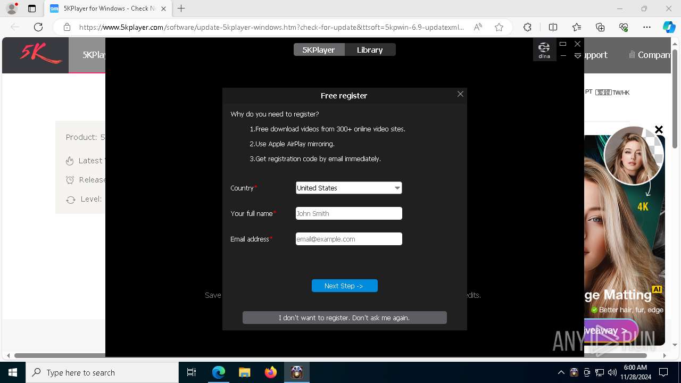Open the Windows Start menu
The image size is (681, 383).
[x=13, y=372]
